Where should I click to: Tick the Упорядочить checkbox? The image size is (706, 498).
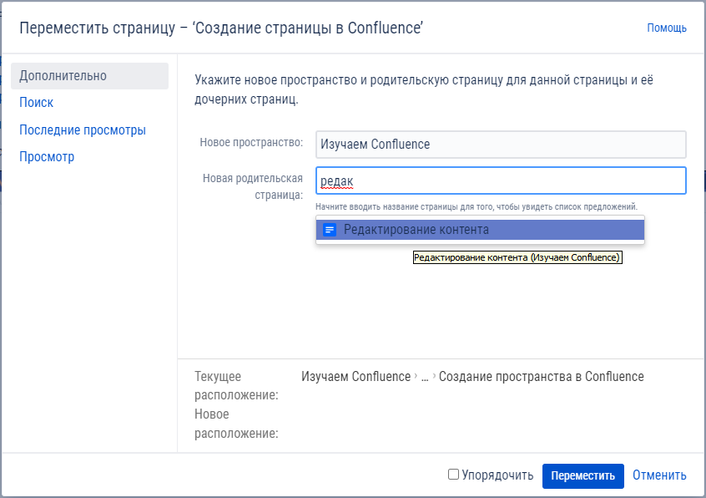click(453, 475)
